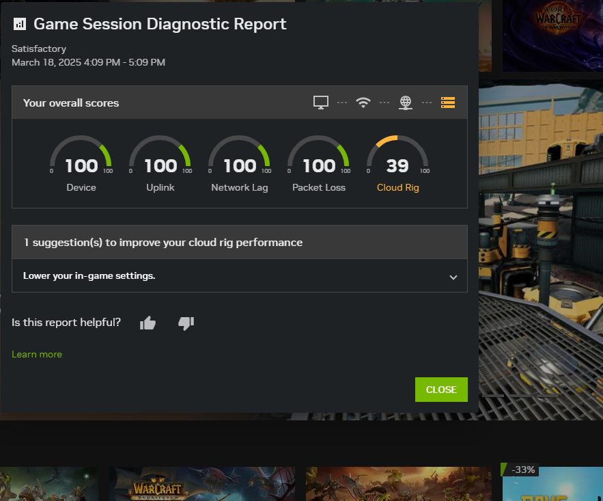
Task: Click the Uplink label under gauge
Action: [x=160, y=187]
